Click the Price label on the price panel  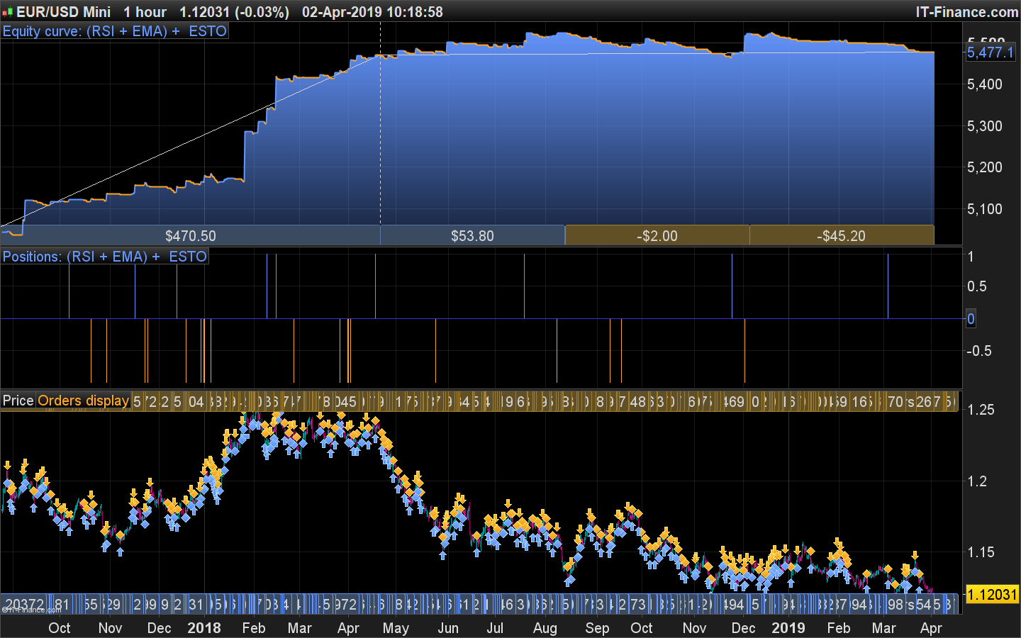tap(18, 401)
